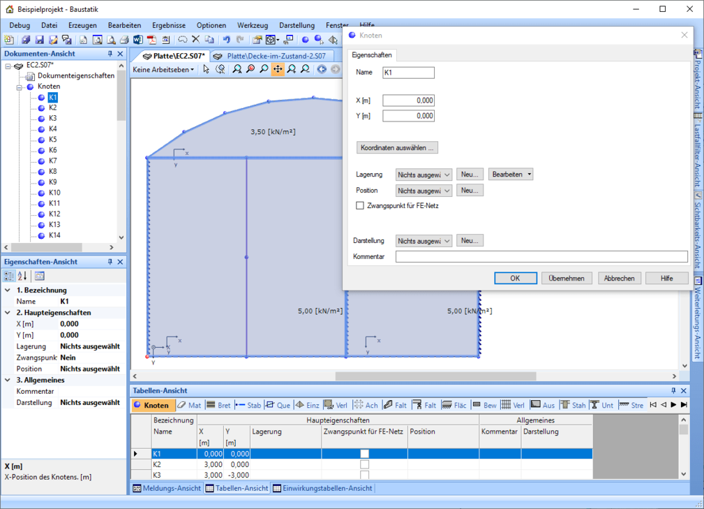Click the Word export icon in toolbar

(x=138, y=40)
